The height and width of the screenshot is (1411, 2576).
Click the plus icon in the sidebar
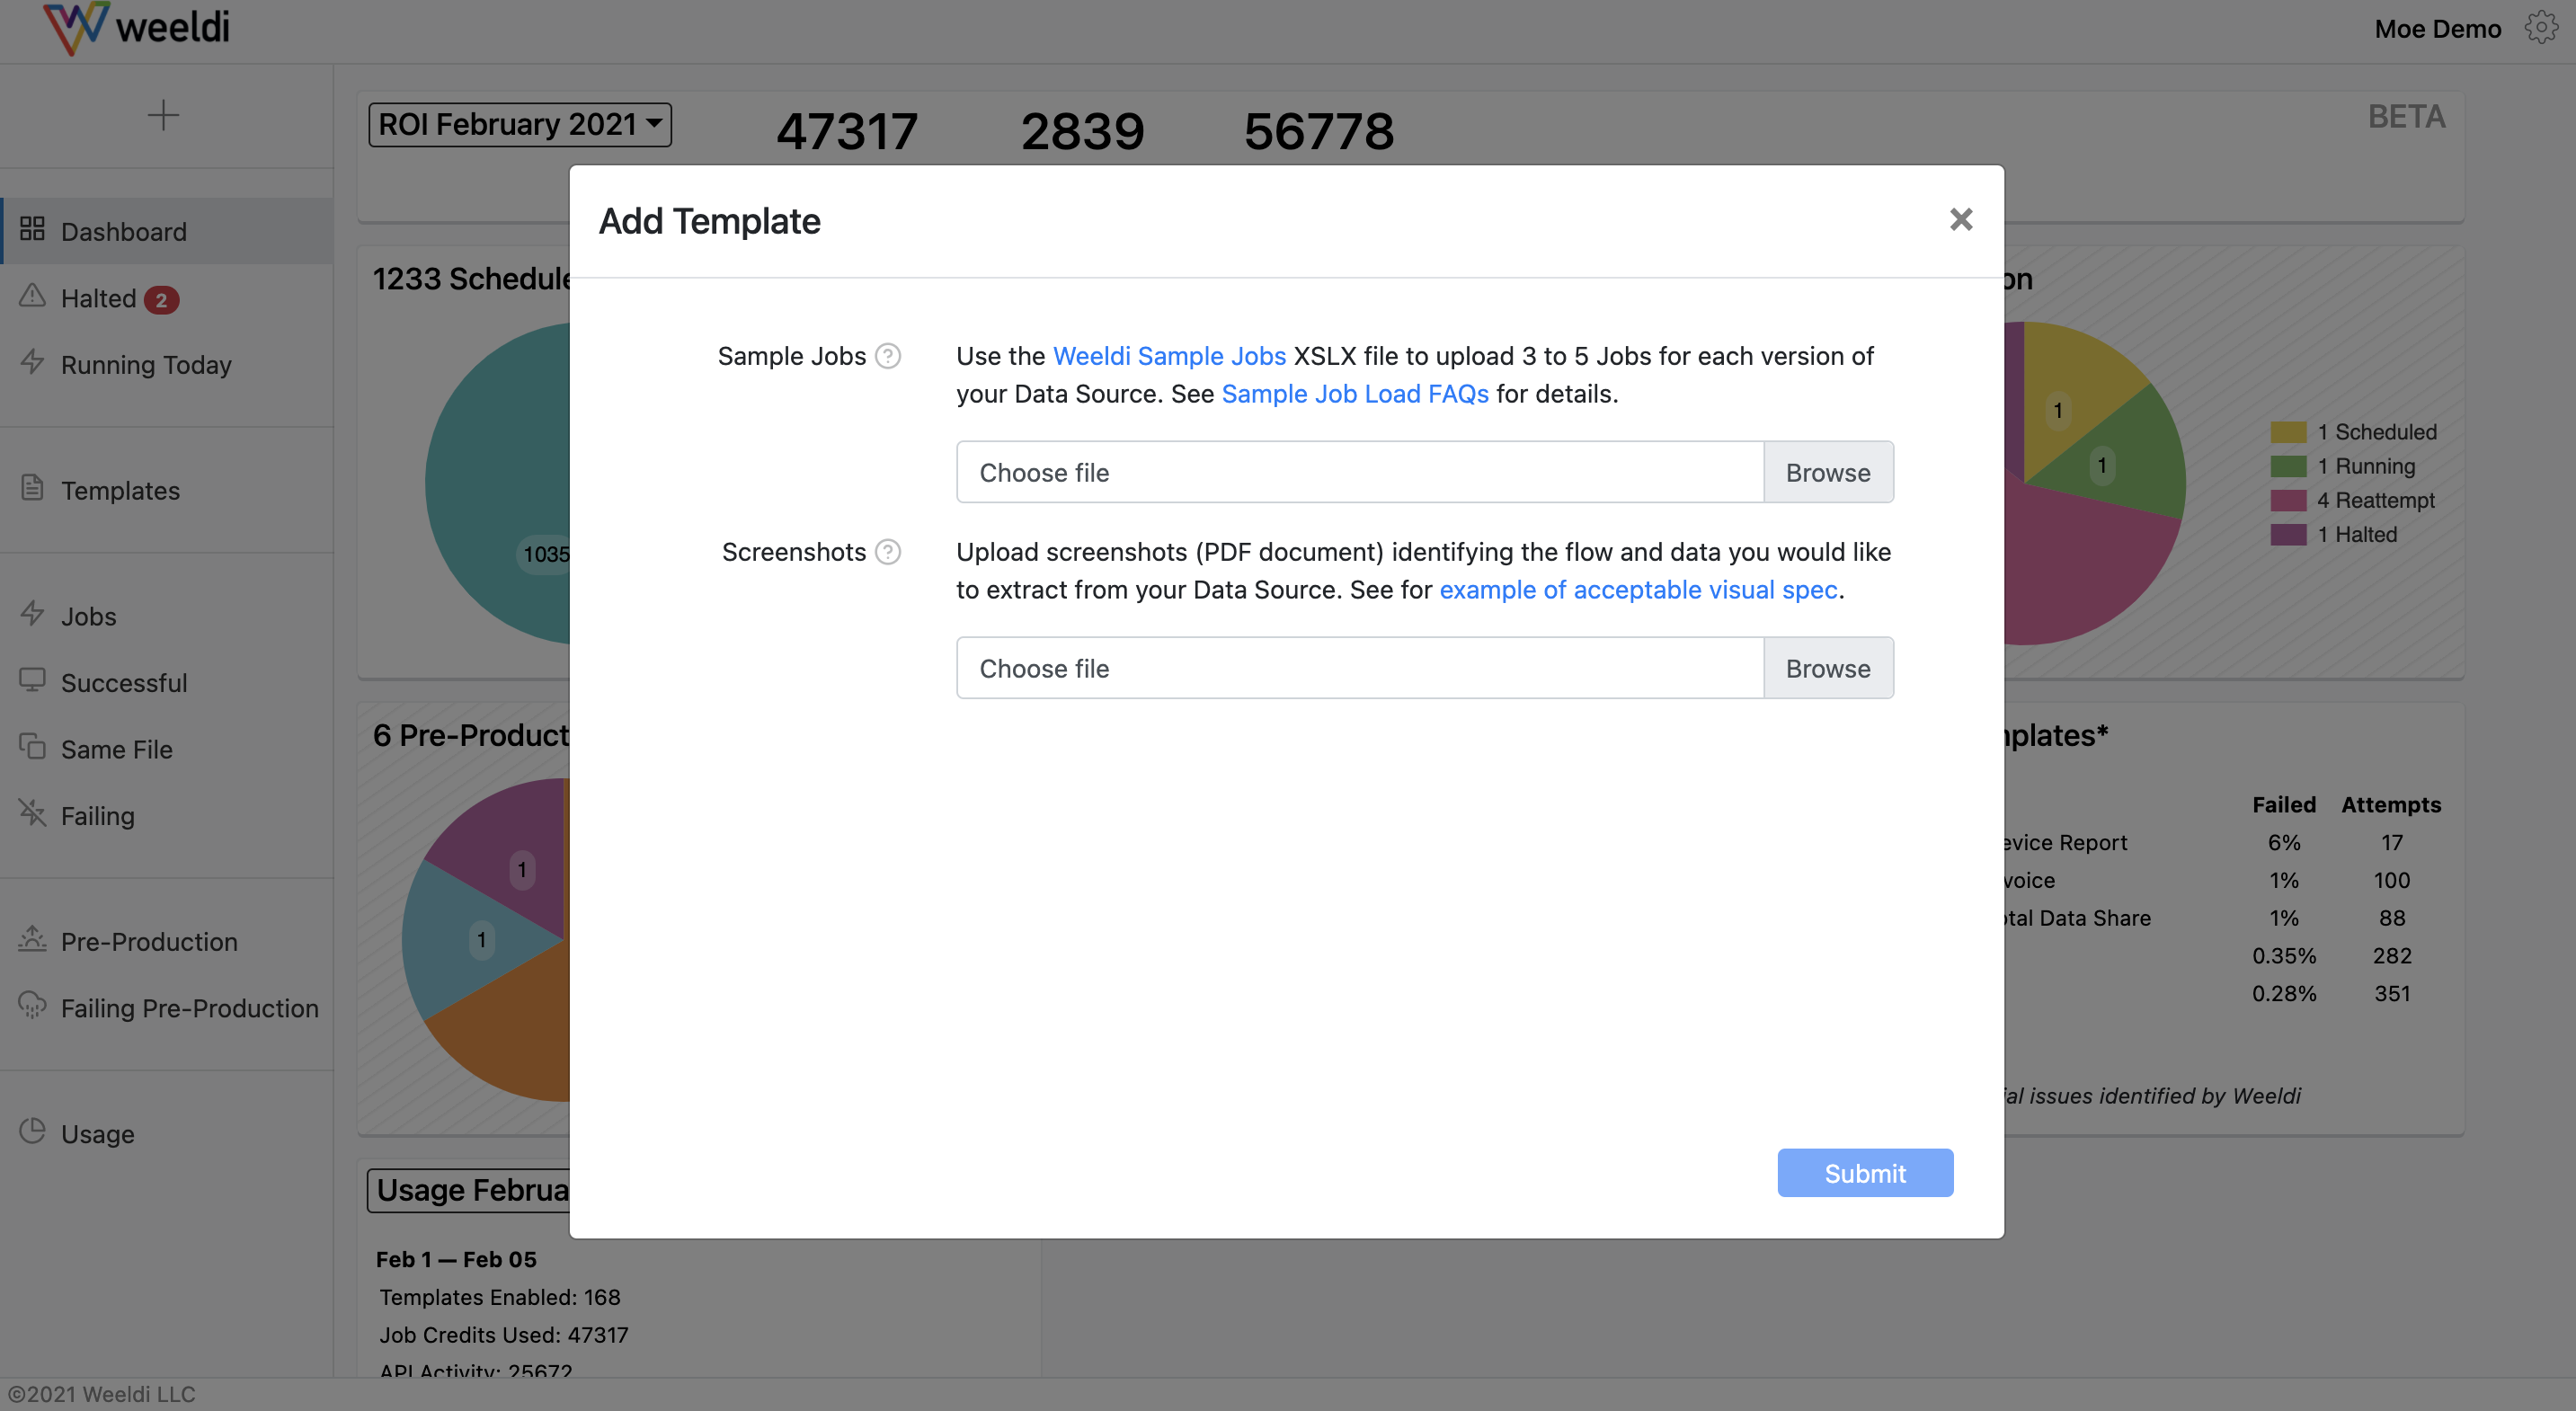point(163,115)
